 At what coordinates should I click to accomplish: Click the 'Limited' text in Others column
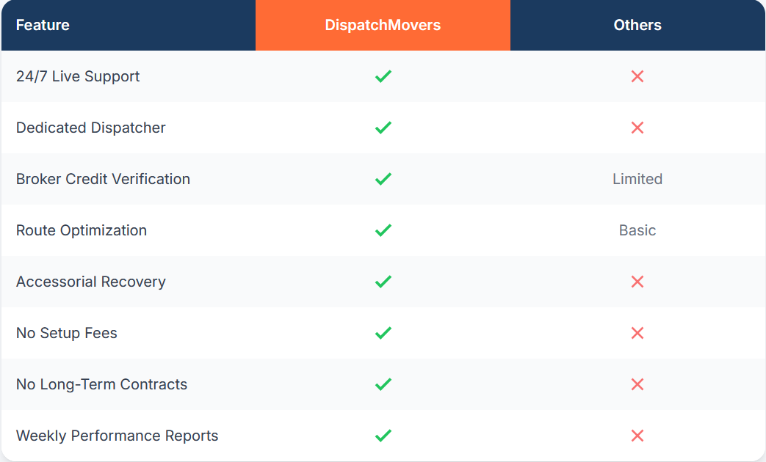pos(637,179)
